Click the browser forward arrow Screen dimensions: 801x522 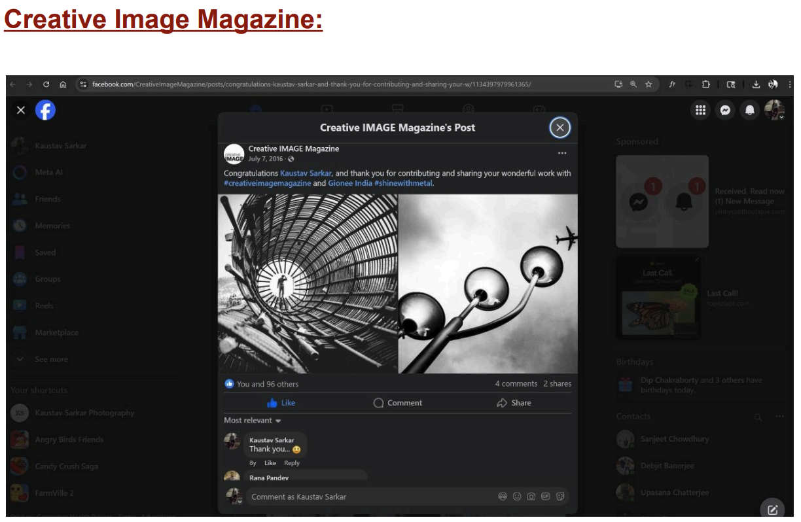(29, 84)
